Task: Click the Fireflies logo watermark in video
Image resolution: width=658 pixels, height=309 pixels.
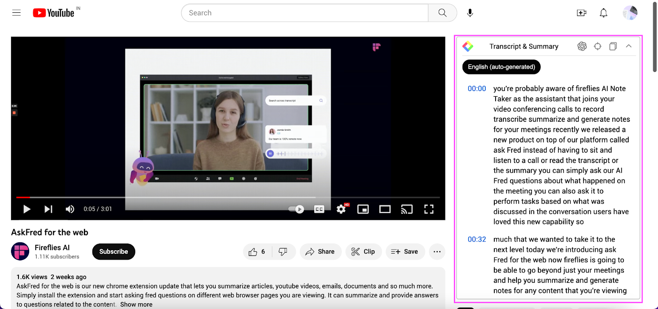Action: point(376,47)
